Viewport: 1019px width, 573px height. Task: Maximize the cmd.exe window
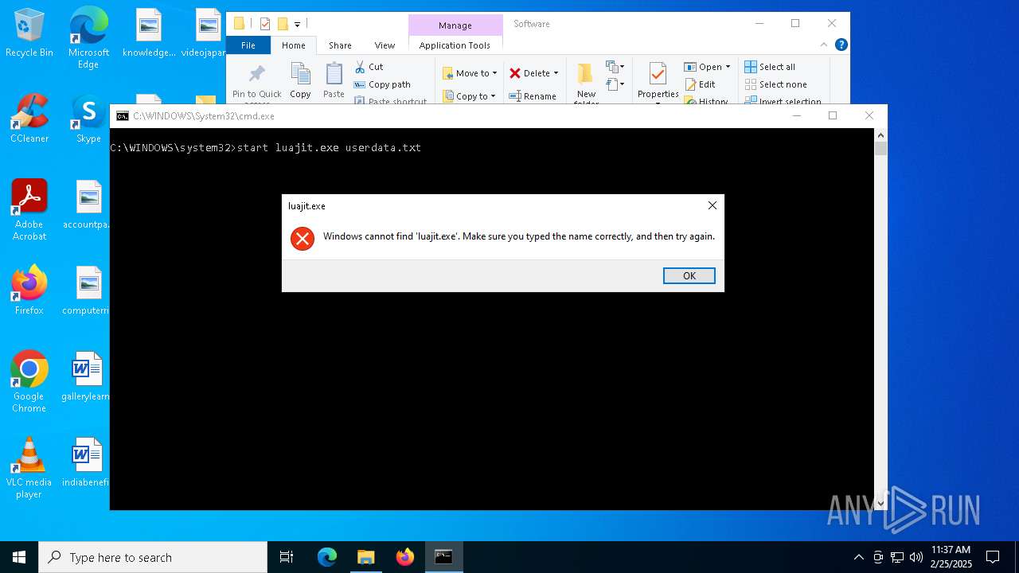coord(833,115)
